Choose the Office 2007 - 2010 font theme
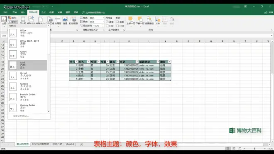Image resolution: width=274 pixels, height=154 pixels. [28, 44]
